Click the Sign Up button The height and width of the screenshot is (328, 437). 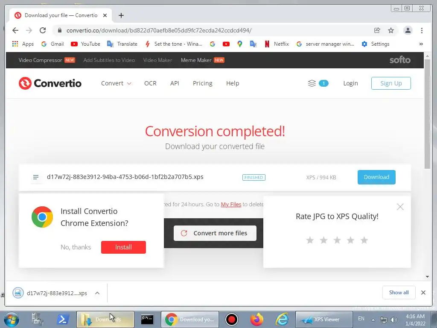(391, 83)
